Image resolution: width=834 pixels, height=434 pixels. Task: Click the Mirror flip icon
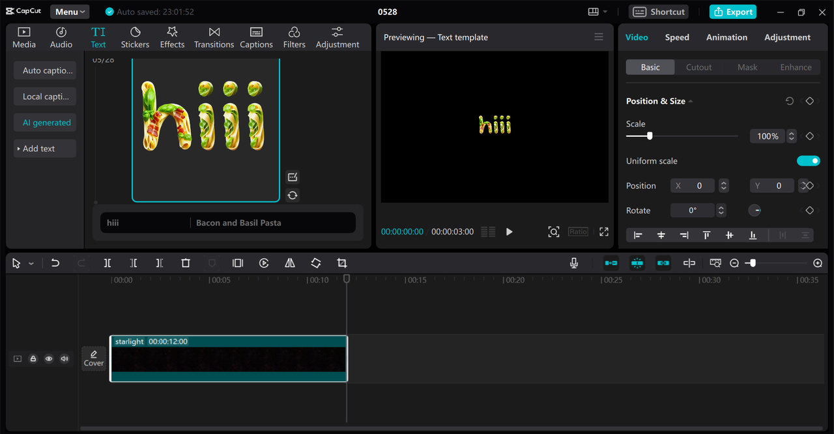point(290,263)
